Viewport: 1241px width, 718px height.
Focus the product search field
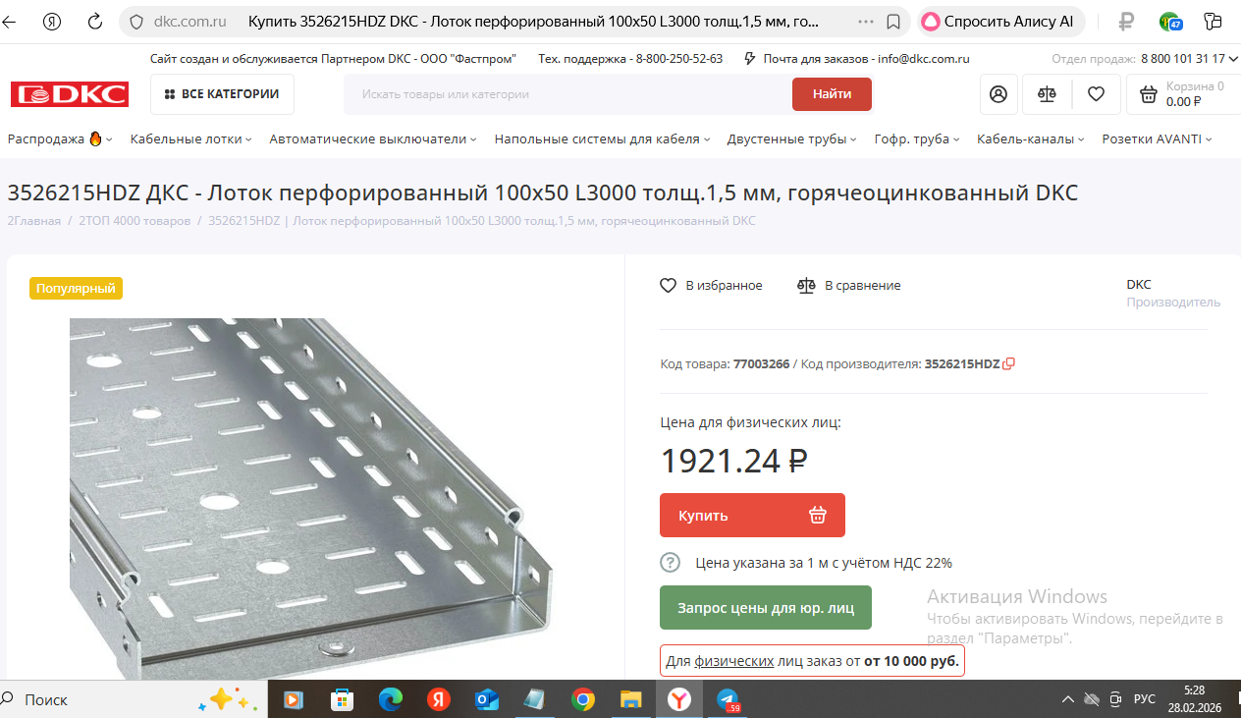click(x=567, y=94)
